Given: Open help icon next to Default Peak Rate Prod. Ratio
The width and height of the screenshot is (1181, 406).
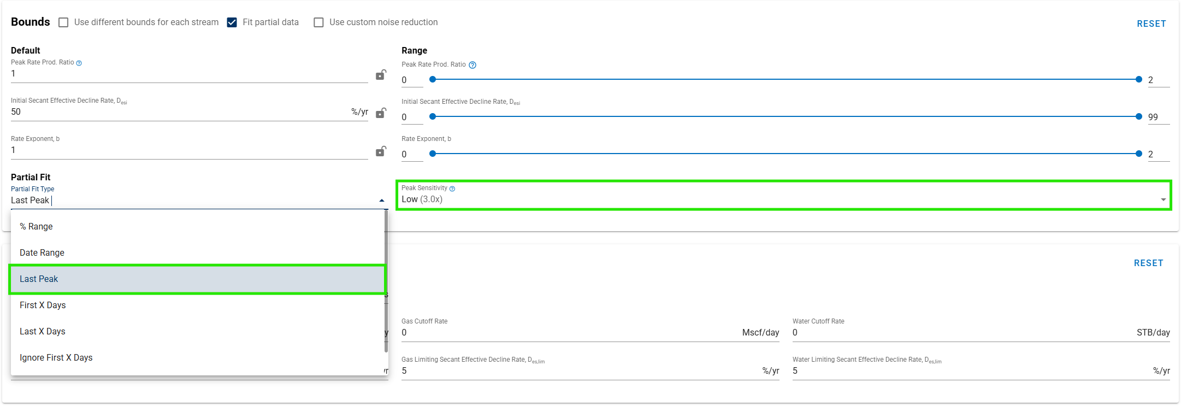Looking at the screenshot, I should pos(79,63).
